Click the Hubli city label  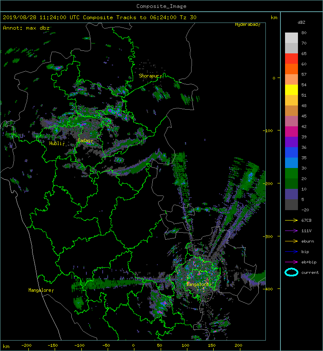pos(57,143)
